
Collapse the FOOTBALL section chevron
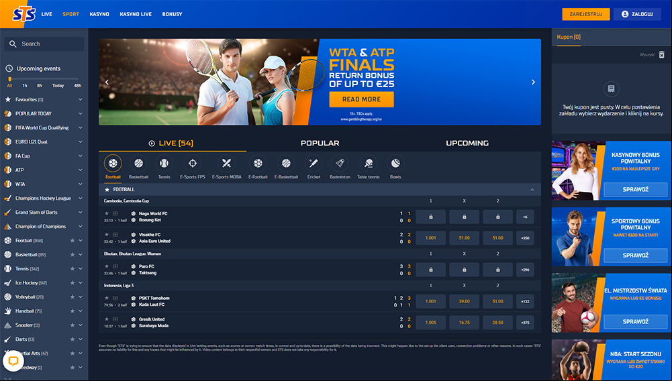(532, 189)
